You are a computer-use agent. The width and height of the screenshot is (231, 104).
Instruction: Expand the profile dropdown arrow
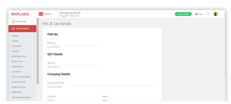(x=220, y=14)
